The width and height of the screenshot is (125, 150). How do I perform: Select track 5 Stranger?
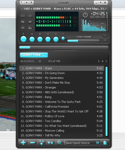pos(62,87)
